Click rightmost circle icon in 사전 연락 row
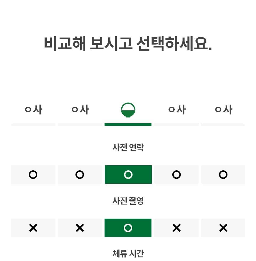 click(223, 175)
